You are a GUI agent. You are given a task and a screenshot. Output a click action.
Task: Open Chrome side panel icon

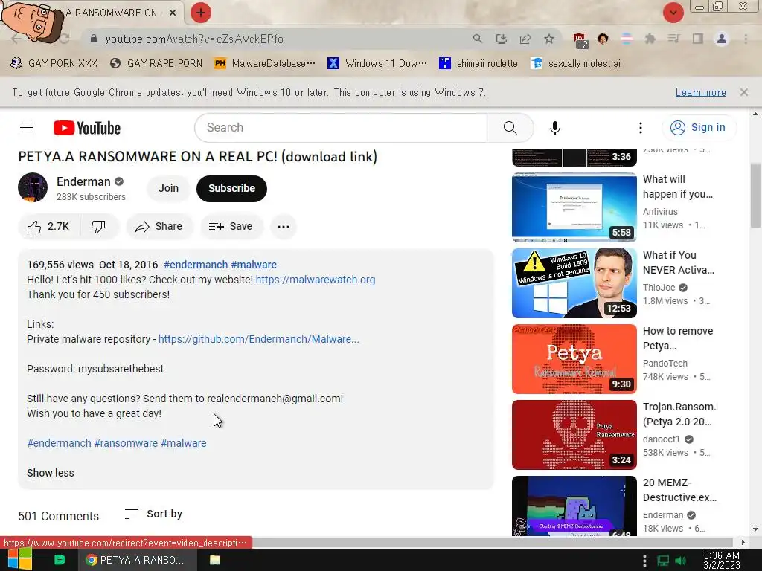(x=698, y=39)
